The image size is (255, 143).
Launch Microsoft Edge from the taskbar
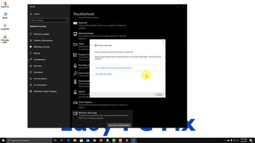point(68,140)
